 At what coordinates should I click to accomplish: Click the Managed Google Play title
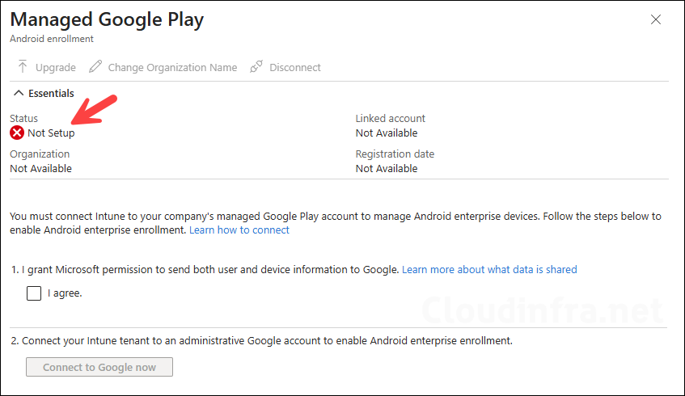(107, 19)
